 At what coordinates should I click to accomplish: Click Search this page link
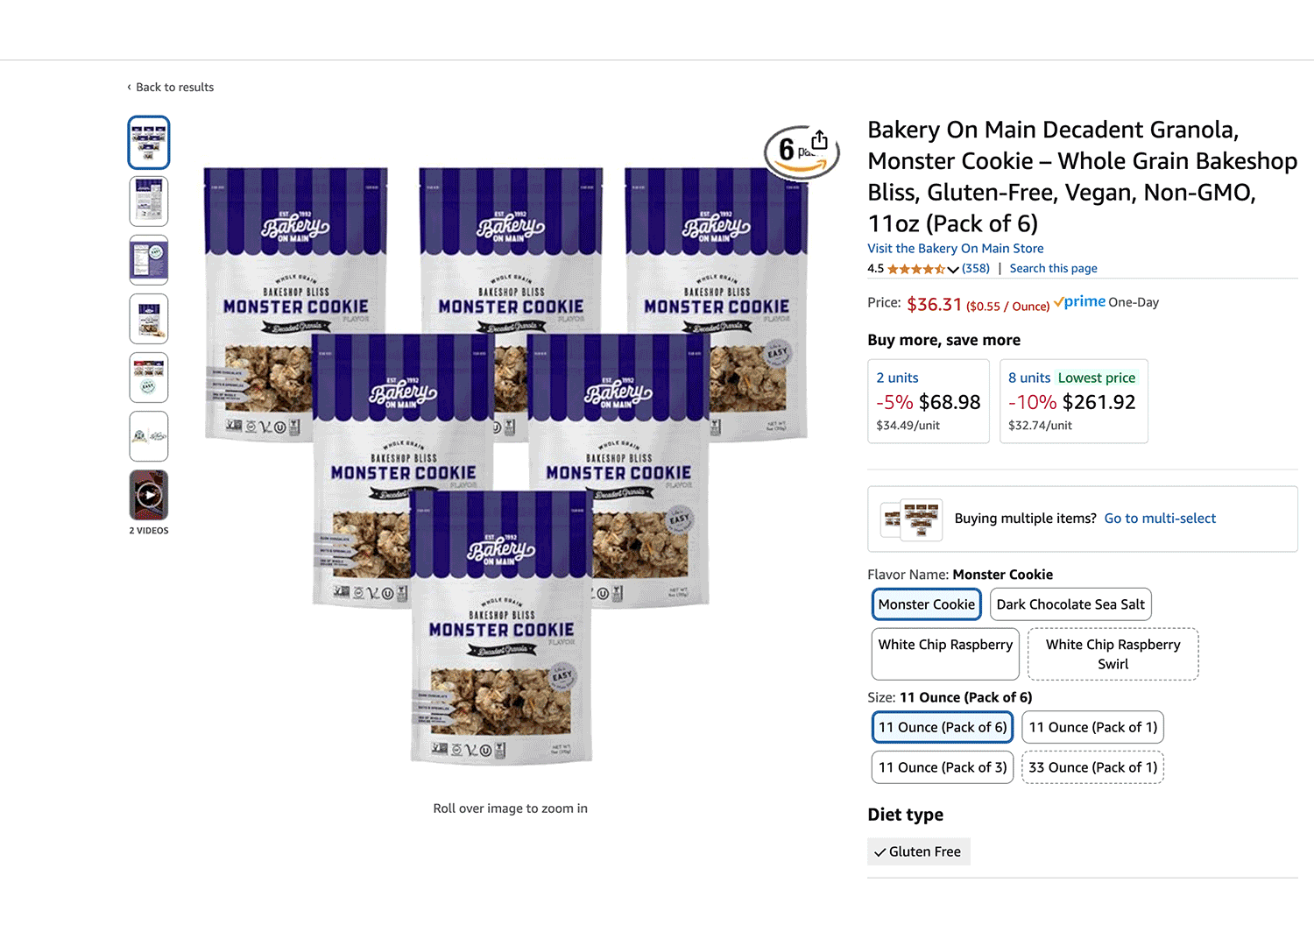coord(1053,269)
